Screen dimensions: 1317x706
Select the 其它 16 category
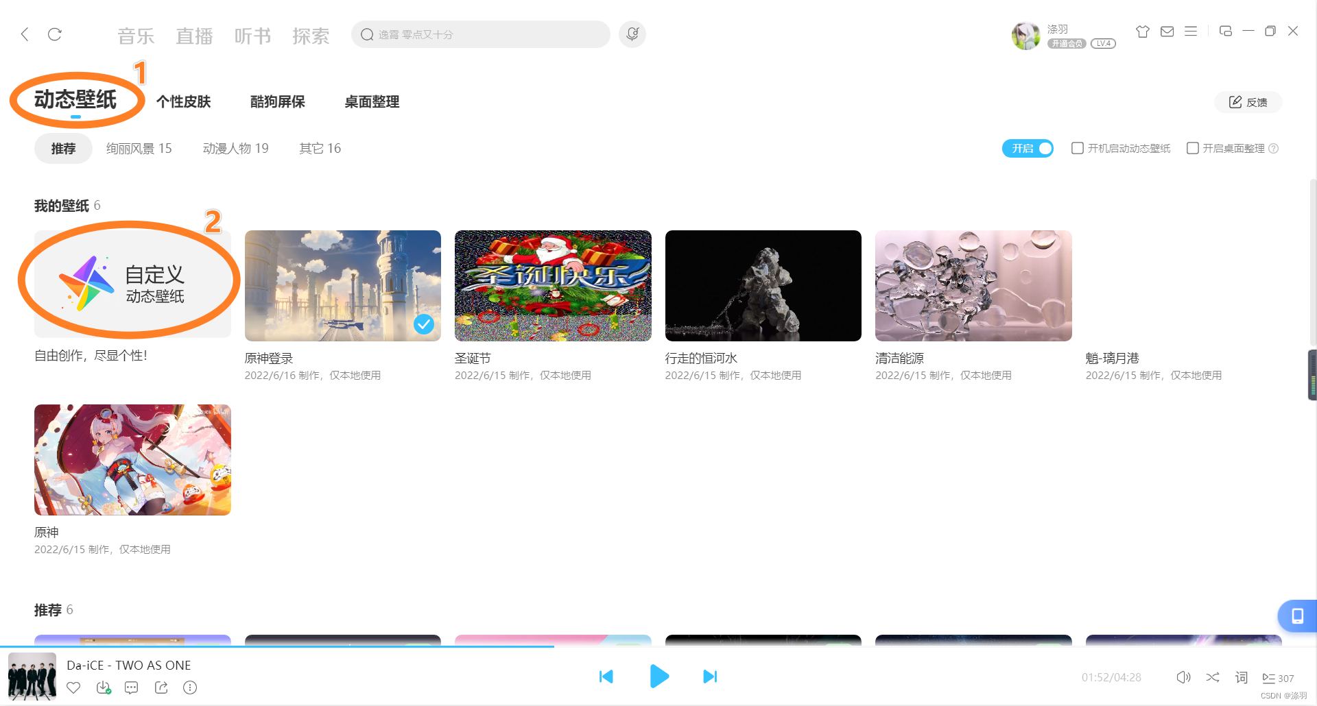coord(320,149)
